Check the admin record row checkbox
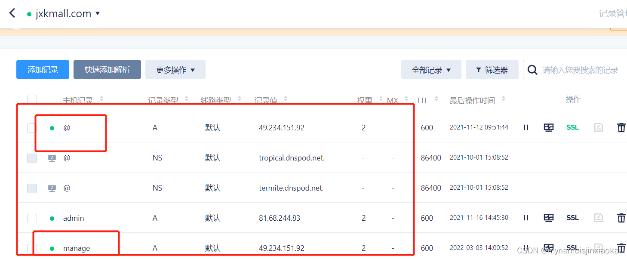The image size is (627, 259). point(32,218)
